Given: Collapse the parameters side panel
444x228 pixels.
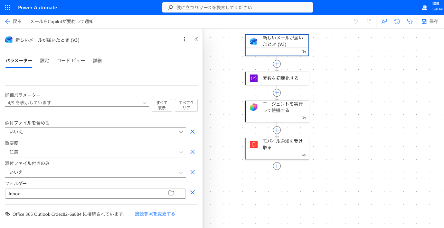Looking at the screenshot, I should click(x=196, y=39).
